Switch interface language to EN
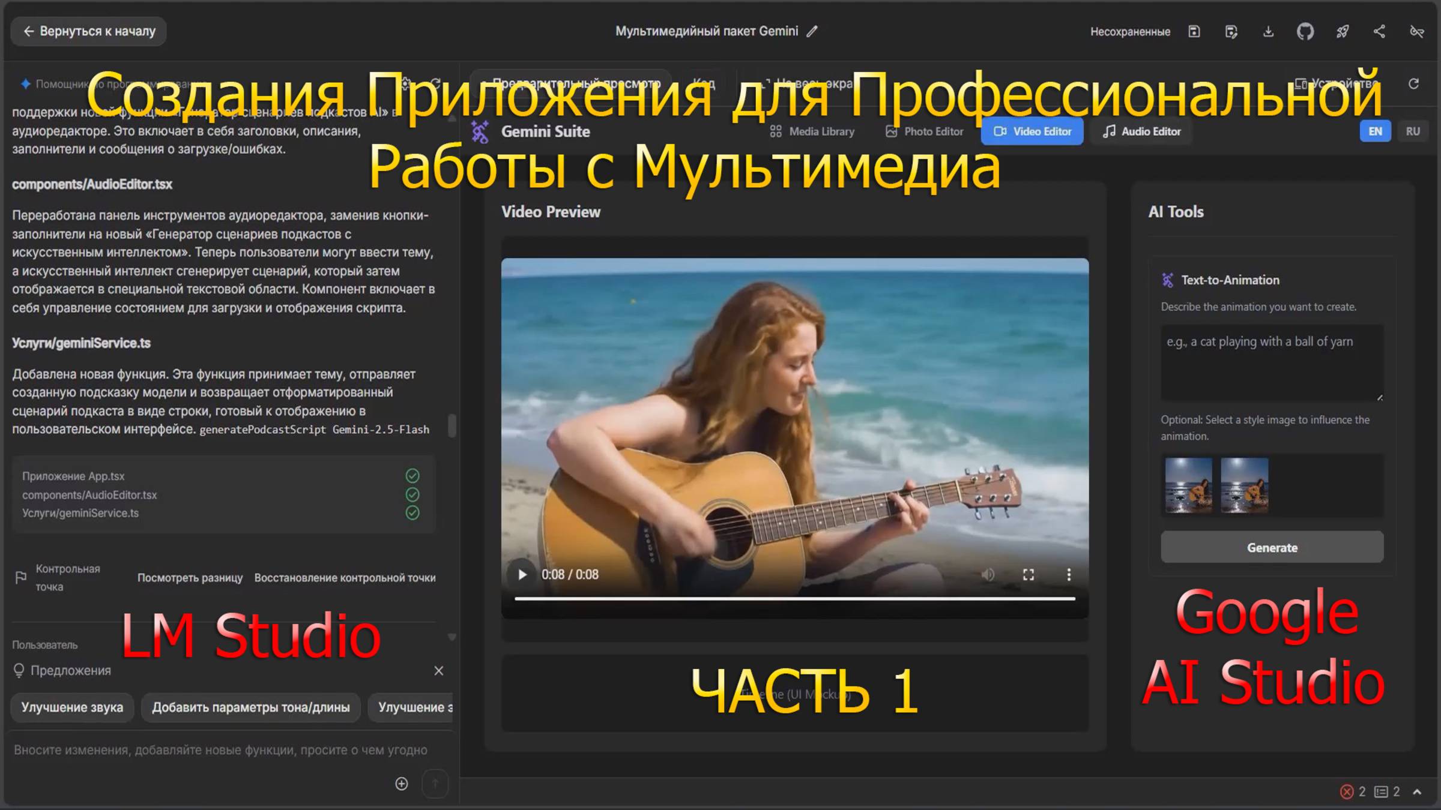Viewport: 1441px width, 810px height. click(x=1375, y=131)
